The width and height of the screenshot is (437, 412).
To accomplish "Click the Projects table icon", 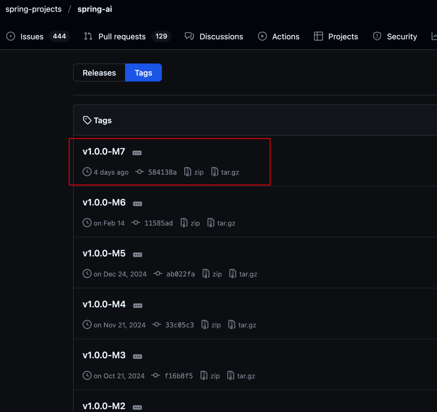I will pos(318,36).
